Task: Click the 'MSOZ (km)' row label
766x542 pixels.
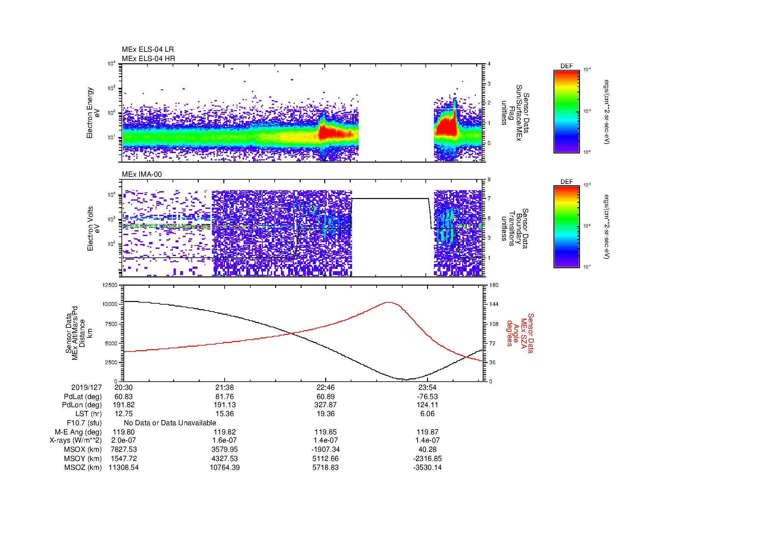Action: click(x=83, y=468)
